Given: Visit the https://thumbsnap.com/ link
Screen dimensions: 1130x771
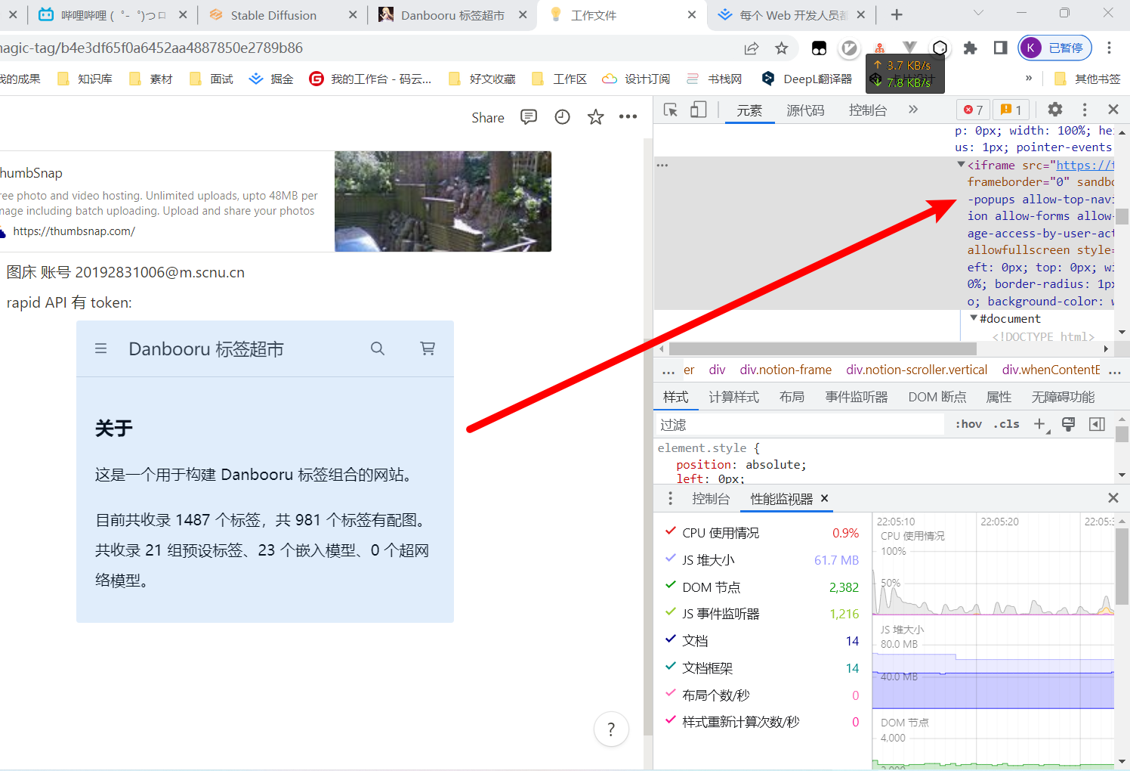Looking at the screenshot, I should pos(73,231).
